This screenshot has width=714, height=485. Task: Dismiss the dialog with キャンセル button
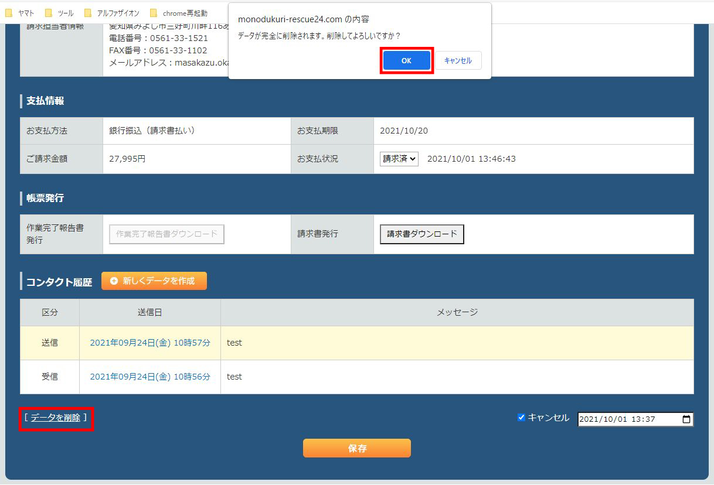pos(458,61)
